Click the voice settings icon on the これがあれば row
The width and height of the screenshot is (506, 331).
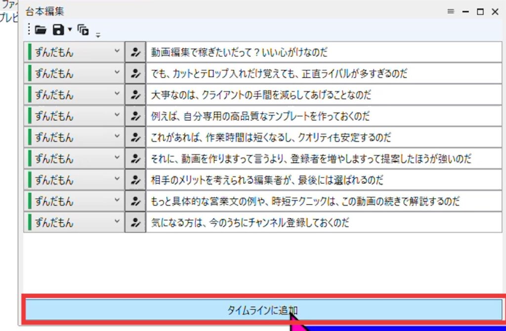(x=135, y=138)
